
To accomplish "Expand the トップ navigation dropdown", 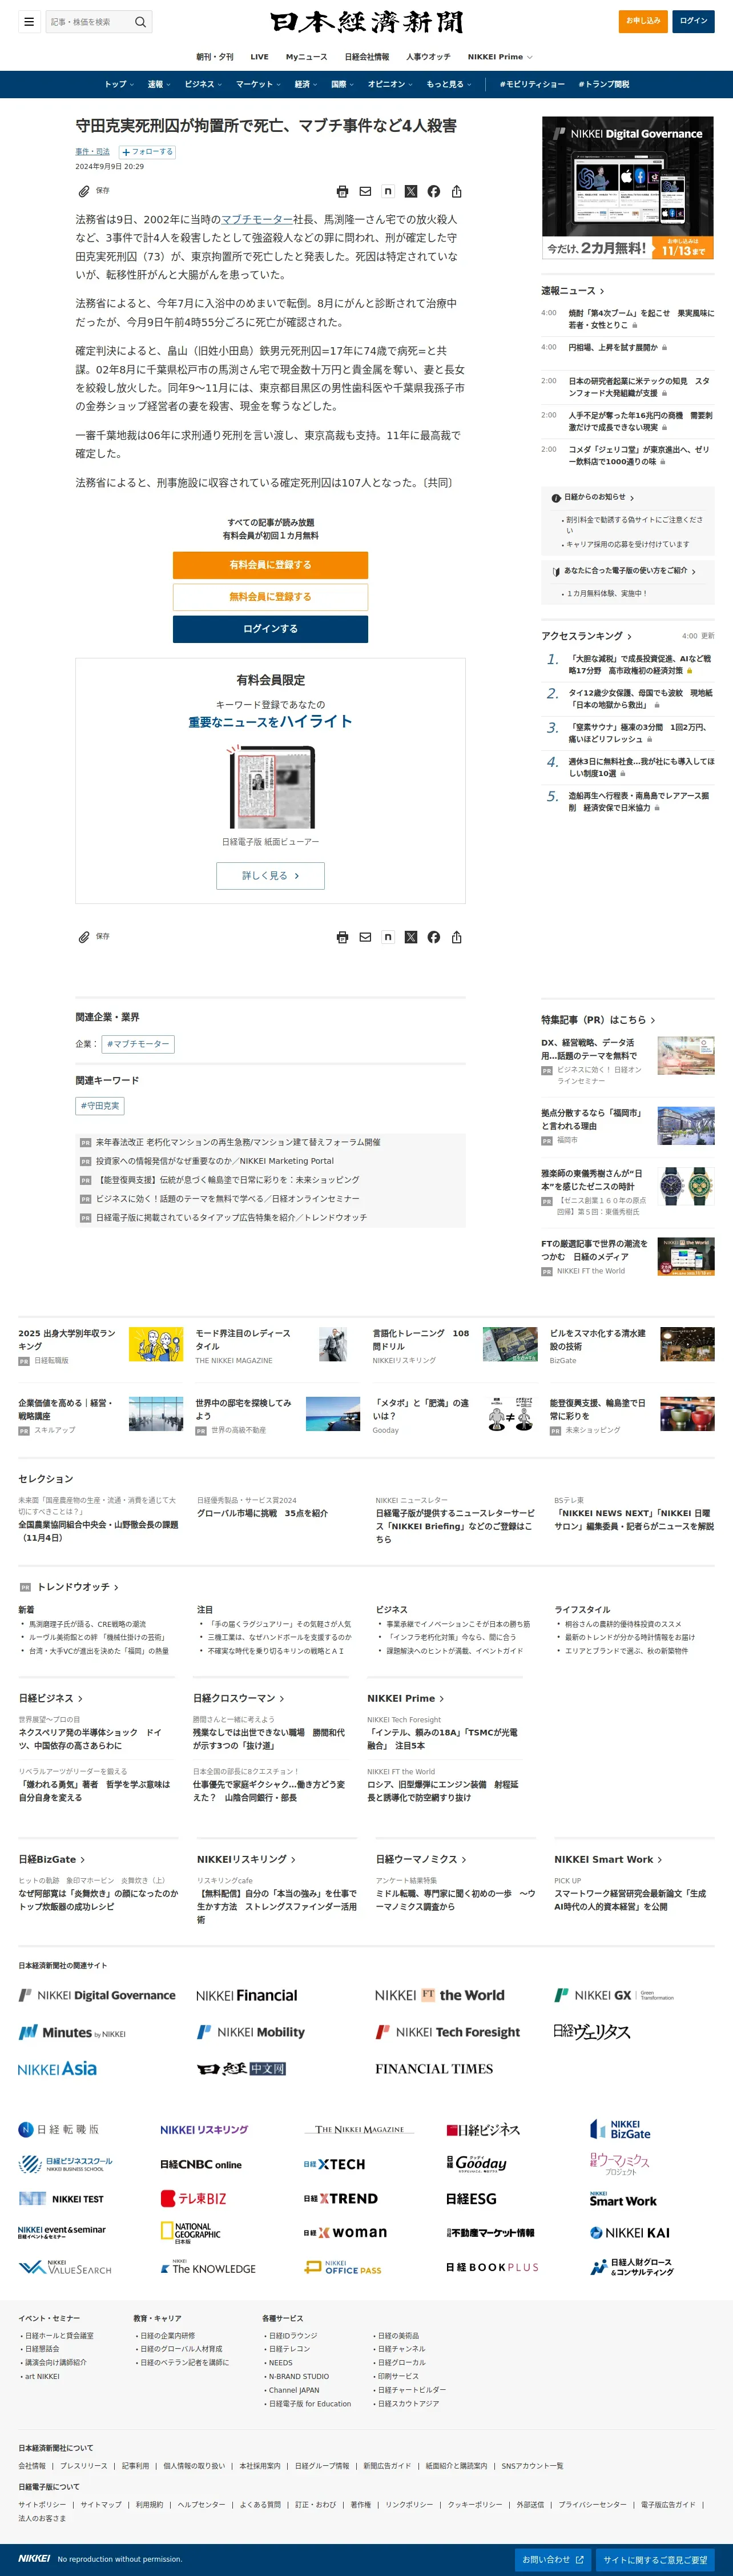I will coord(118,84).
